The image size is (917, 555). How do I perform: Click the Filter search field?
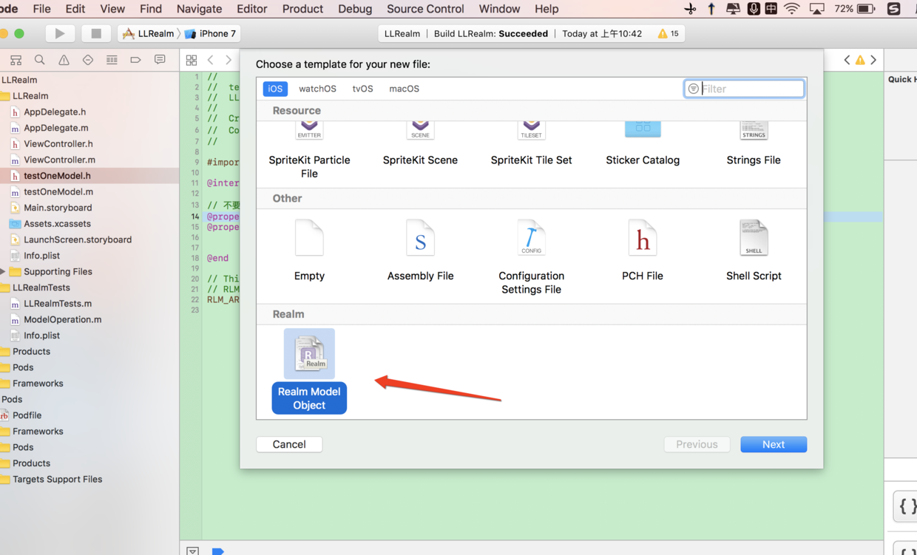[744, 89]
